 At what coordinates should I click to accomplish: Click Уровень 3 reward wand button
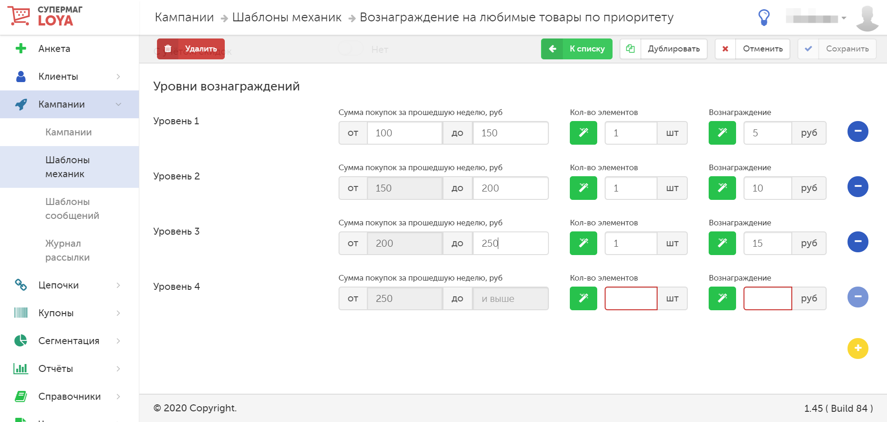[x=722, y=243]
